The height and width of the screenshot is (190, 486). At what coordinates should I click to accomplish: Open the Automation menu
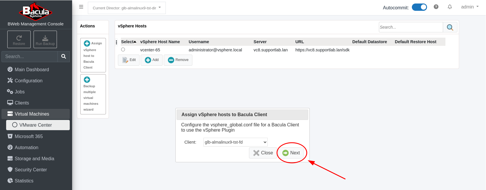(x=36, y=147)
